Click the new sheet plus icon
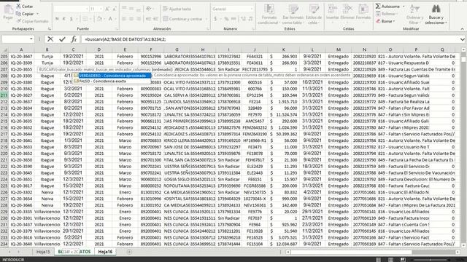Viewport: 467px width, 262px height. (129, 252)
